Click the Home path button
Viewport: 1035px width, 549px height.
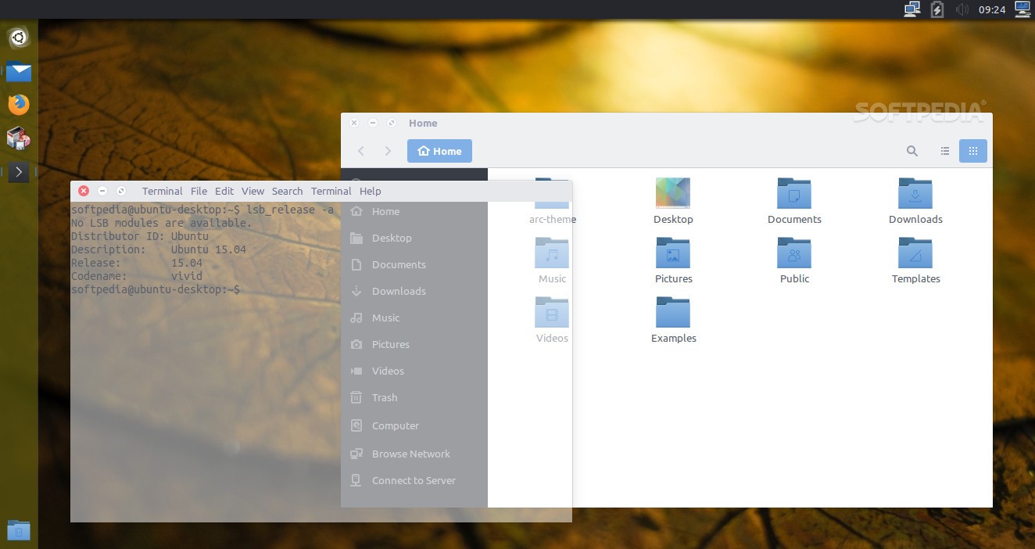[439, 151]
